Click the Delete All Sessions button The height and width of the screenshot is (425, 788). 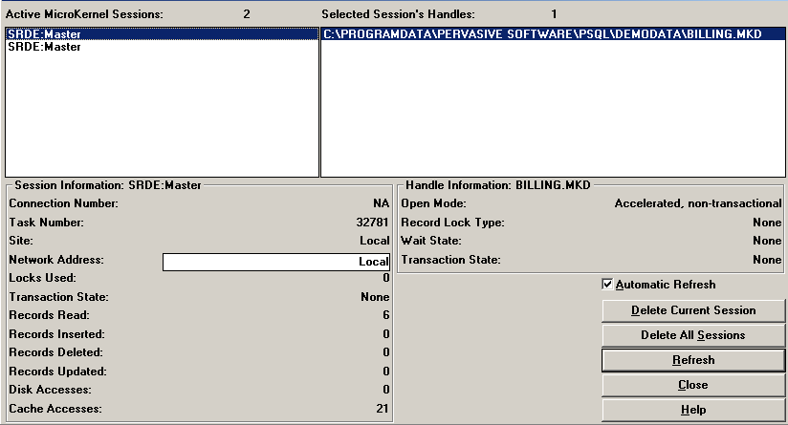pos(693,335)
